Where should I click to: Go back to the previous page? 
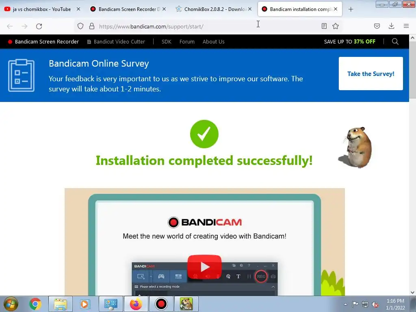[x=10, y=26]
